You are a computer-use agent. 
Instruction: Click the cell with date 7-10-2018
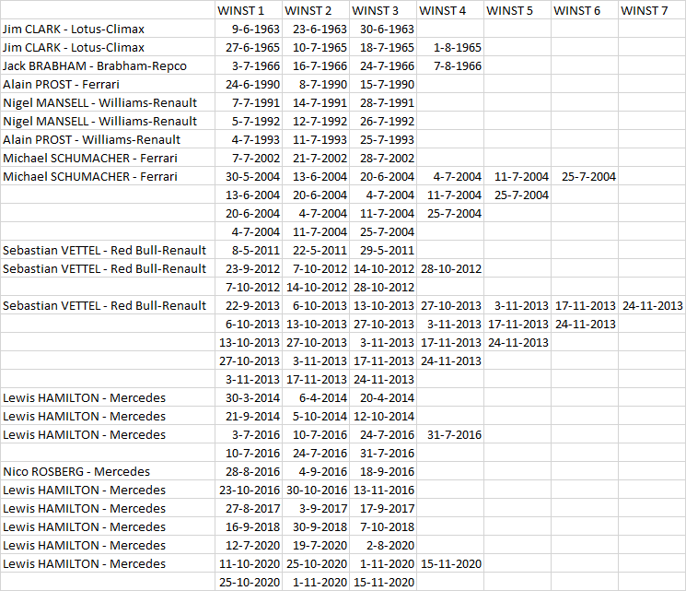tap(383, 526)
